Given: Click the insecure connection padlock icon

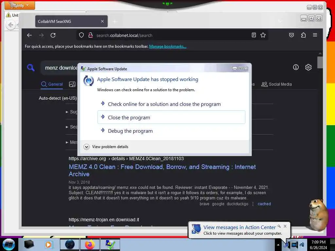Looking at the screenshot, I should point(90,35).
